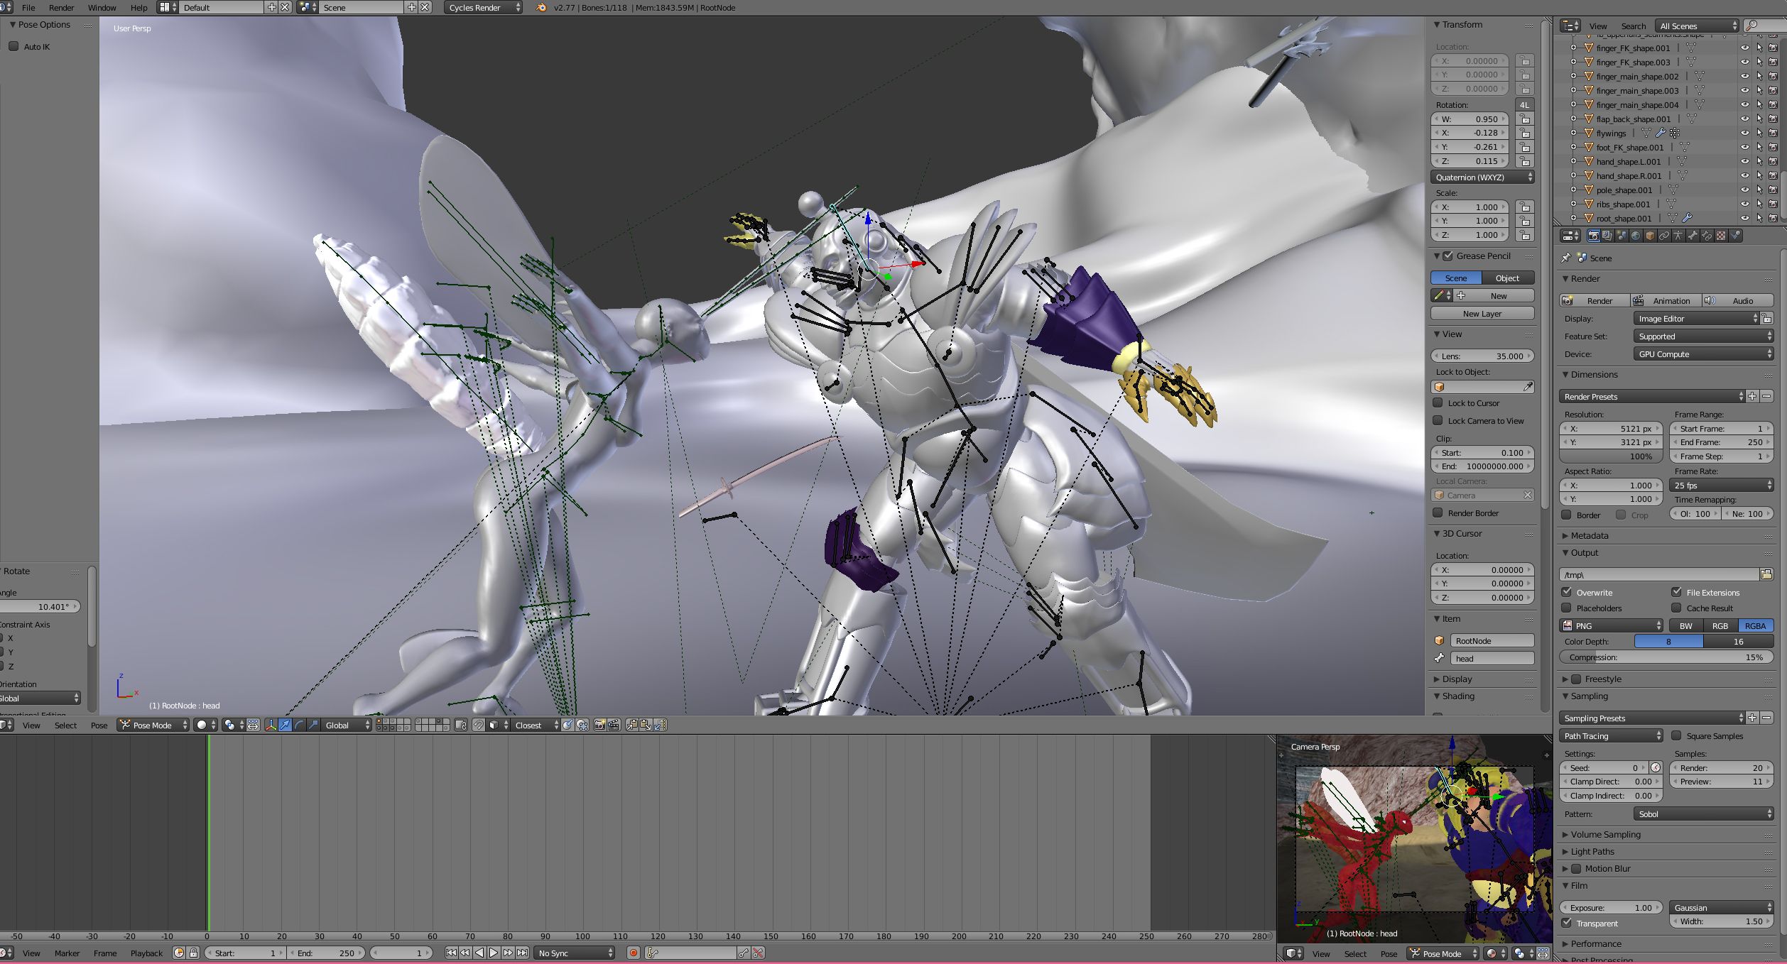Click the Render Layers properties icon

click(x=1607, y=236)
